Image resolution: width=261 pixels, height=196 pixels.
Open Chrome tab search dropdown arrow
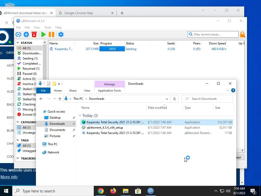coord(203,10)
